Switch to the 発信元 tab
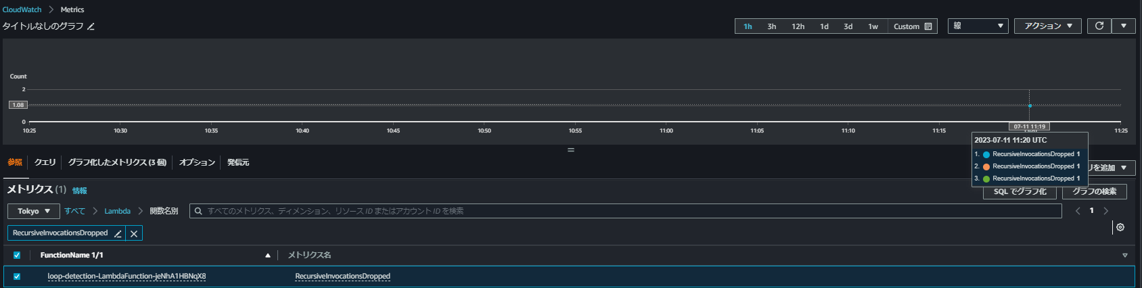 pos(238,162)
